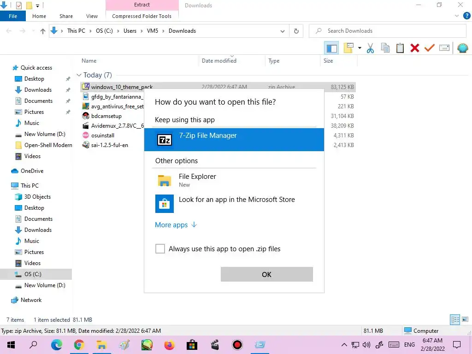
Task: Select the bdcamsetup file
Action: (106, 116)
